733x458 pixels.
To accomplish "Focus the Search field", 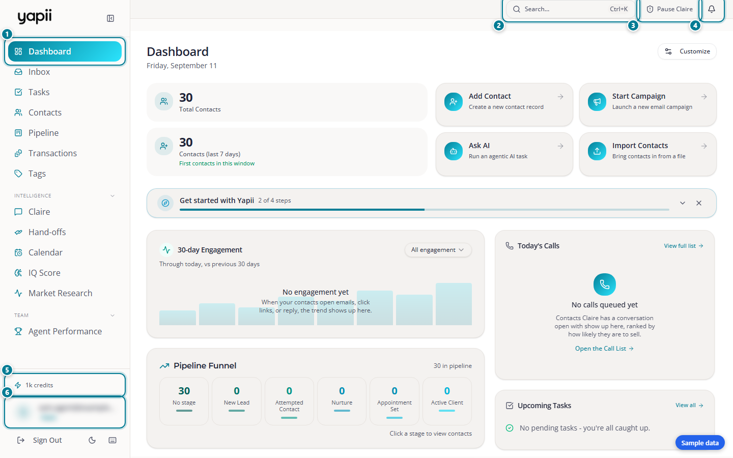I will pyautogui.click(x=570, y=9).
